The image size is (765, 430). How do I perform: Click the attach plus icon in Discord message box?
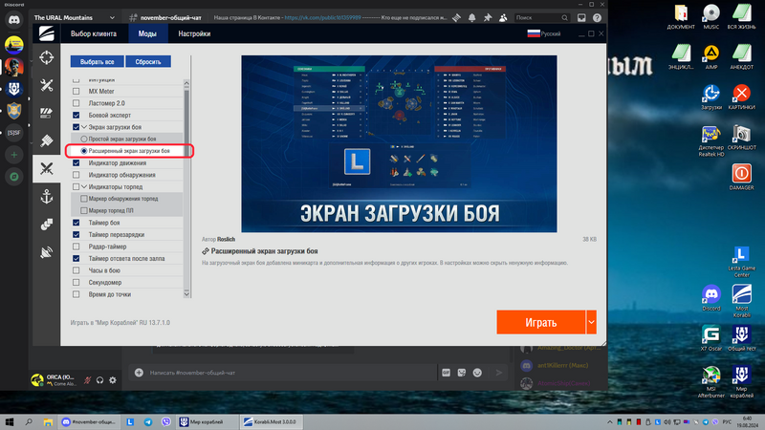coord(139,373)
